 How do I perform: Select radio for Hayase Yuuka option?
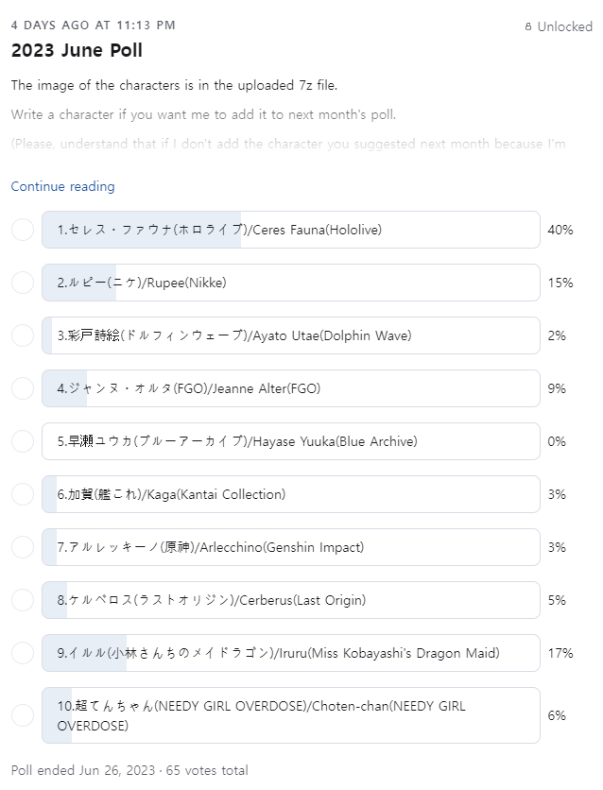(23, 441)
